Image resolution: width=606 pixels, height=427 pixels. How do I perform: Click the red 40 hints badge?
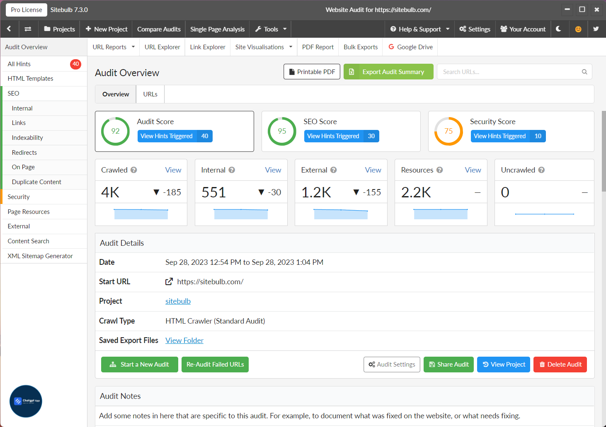[x=75, y=64]
